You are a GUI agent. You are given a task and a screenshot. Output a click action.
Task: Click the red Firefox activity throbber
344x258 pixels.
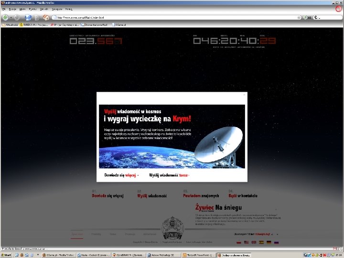pyautogui.click(x=339, y=9)
